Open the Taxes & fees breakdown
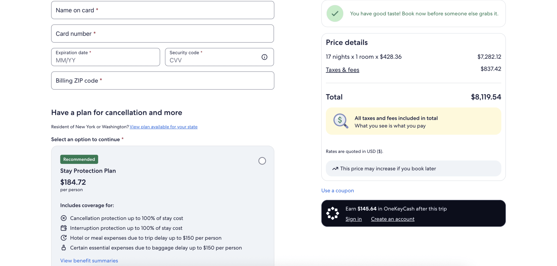The height and width of the screenshot is (266, 557). click(342, 70)
